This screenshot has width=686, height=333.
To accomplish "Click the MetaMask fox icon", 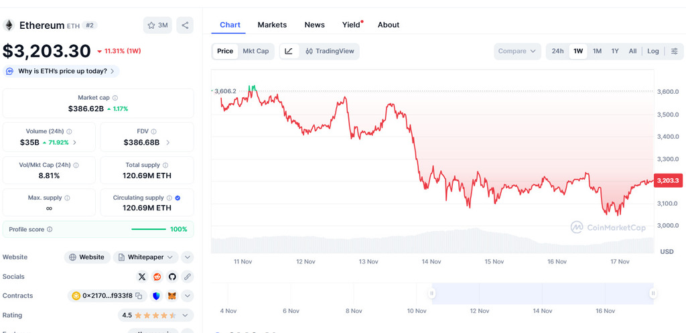I will click(x=171, y=295).
